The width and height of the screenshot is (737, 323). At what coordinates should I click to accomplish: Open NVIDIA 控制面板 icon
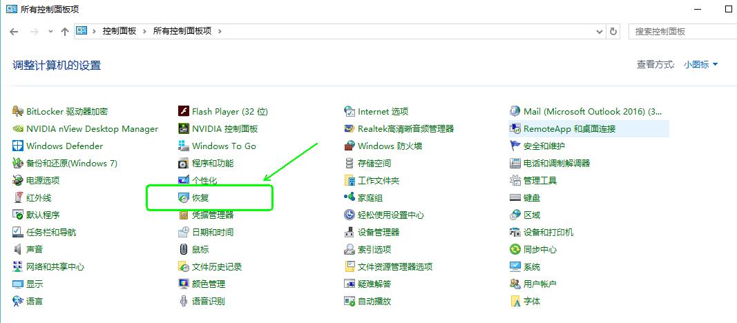pyautogui.click(x=184, y=128)
